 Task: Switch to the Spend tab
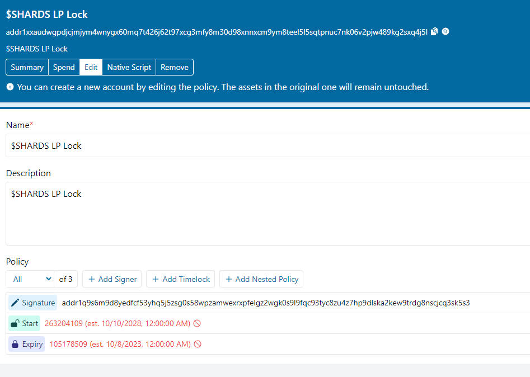point(64,67)
